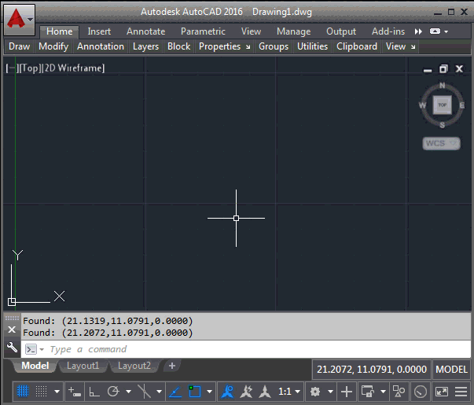
Task: Toggle dynamic input status icon
Action: point(74,392)
